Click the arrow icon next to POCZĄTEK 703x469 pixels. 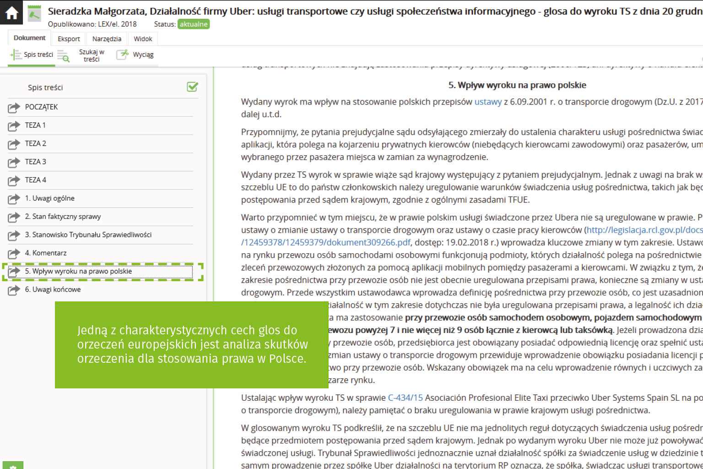point(14,107)
